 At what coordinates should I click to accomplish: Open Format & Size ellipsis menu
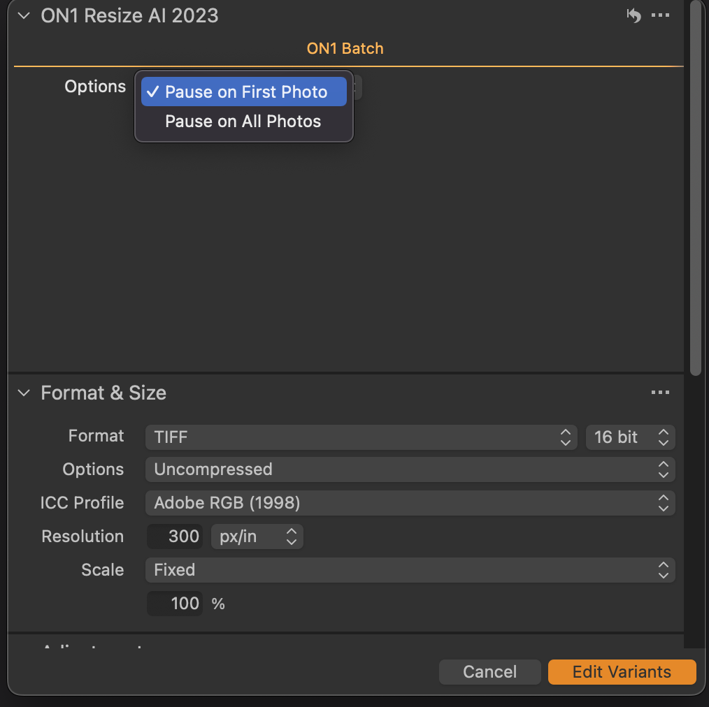660,393
